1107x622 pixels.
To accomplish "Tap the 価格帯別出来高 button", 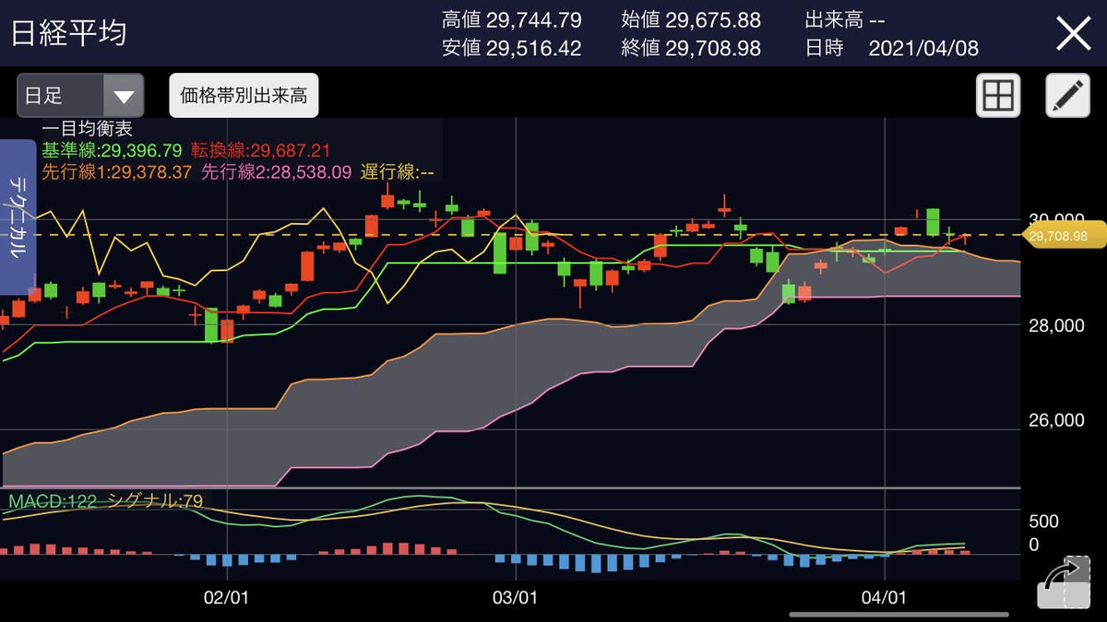I will click(x=244, y=96).
